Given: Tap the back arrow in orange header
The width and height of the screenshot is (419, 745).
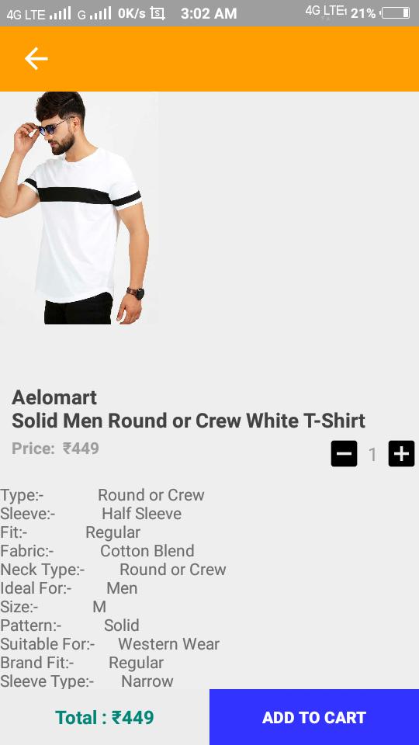Looking at the screenshot, I should pyautogui.click(x=36, y=59).
